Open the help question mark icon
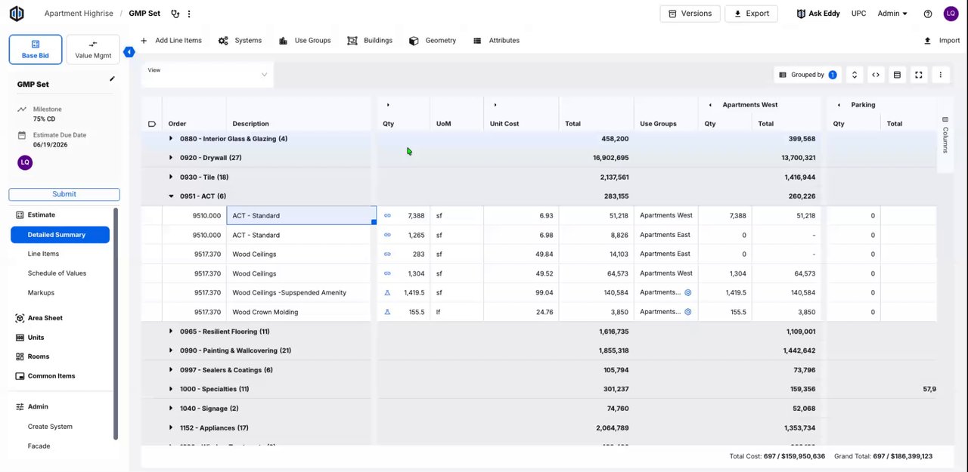Screen dimensions: 968x472 (928, 14)
